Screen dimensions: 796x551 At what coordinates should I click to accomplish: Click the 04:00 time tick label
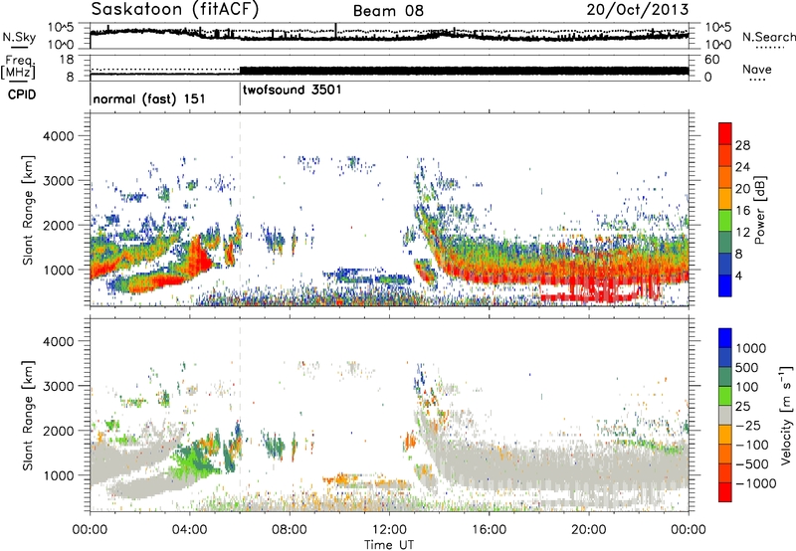point(189,530)
